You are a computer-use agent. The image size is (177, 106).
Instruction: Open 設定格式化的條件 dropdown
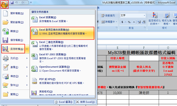click(x=154, y=19)
